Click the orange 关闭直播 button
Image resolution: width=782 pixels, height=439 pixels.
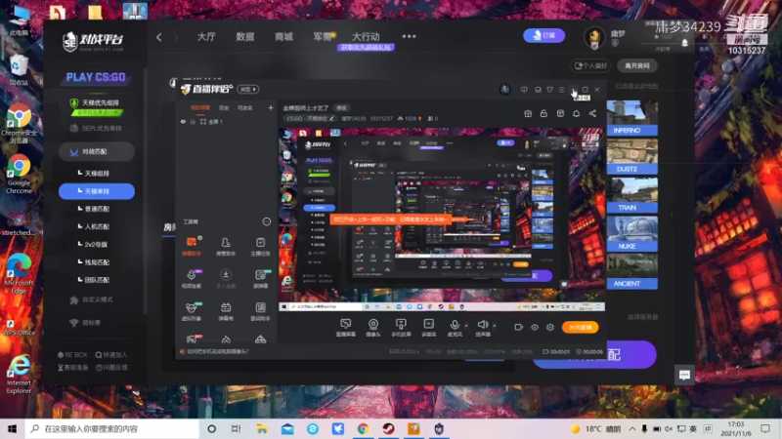(580, 327)
